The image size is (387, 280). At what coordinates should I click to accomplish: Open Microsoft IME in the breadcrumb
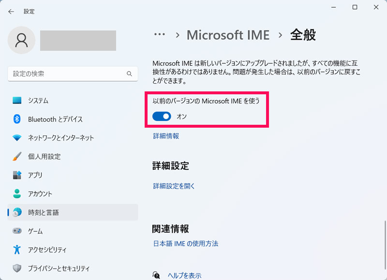tap(228, 35)
